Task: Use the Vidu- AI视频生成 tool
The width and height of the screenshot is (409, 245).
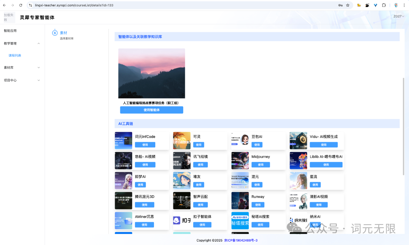Action: click(x=324, y=145)
